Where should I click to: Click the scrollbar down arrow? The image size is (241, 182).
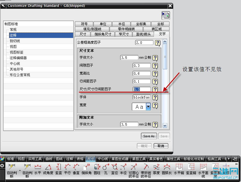point(165,125)
